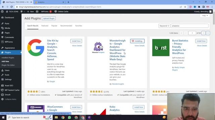Go back in browser history
Screen dimensions: 215x120
[x=3, y=7]
